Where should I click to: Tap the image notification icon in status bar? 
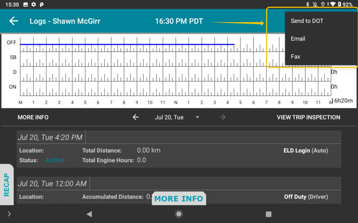pos(26,4)
